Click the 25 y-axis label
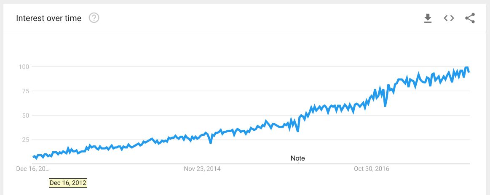The image size is (490, 195). pyautogui.click(x=24, y=140)
